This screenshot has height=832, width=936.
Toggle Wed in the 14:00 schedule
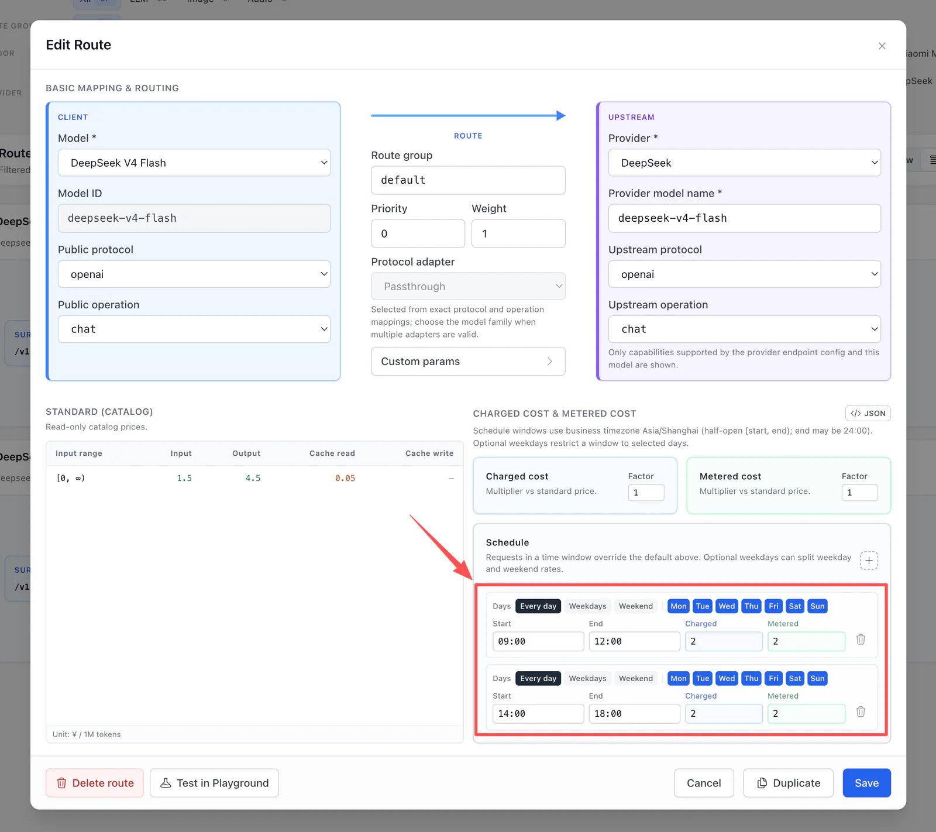[727, 678]
